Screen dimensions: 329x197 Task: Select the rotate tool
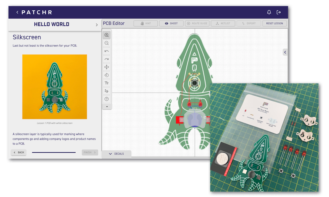(x=107, y=75)
